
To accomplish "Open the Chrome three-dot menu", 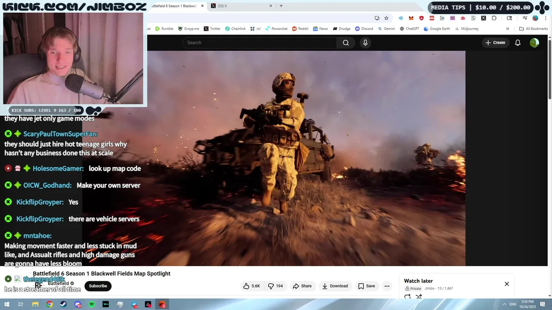I will [545, 18].
